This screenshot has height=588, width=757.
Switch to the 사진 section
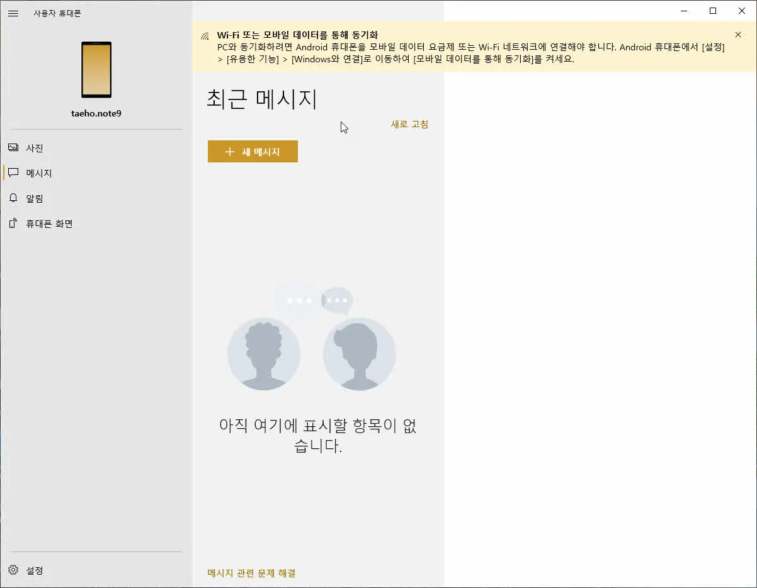click(x=36, y=147)
